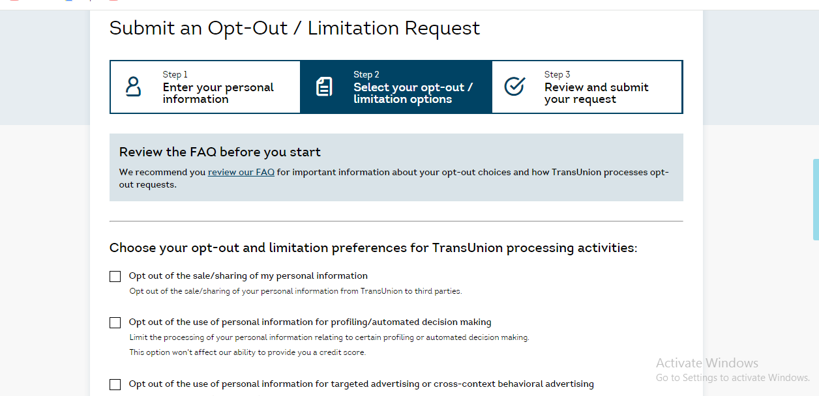Go to 'Enter your personal information' step
819x396 pixels.
click(218, 93)
